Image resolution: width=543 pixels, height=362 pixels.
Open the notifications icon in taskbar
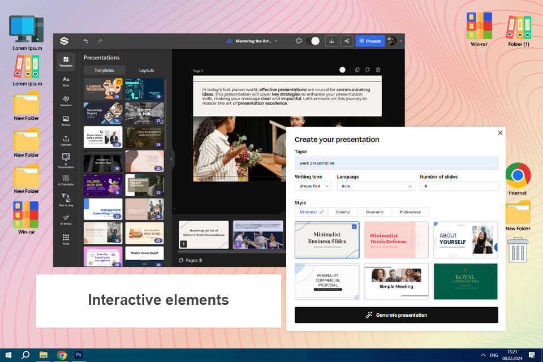(532, 355)
